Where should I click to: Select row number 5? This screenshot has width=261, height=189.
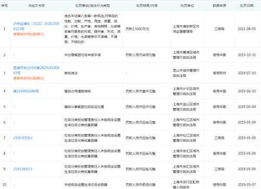pyautogui.click(x=5, y=107)
